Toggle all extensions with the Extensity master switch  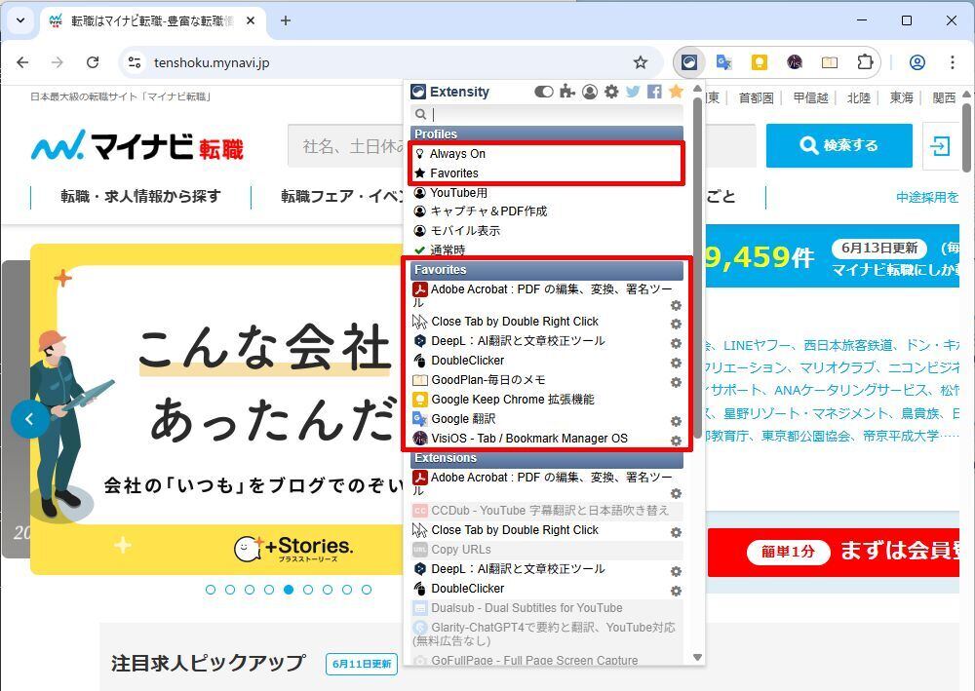point(543,92)
